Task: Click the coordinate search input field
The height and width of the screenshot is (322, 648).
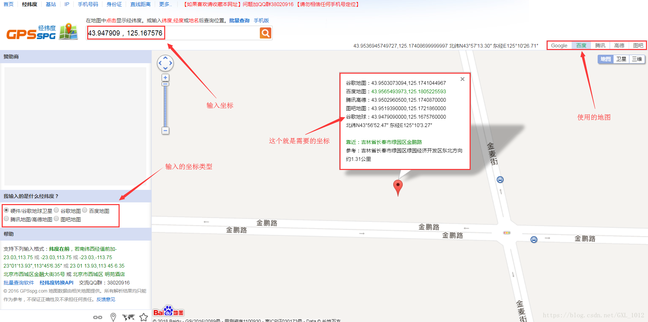Action: [x=173, y=33]
